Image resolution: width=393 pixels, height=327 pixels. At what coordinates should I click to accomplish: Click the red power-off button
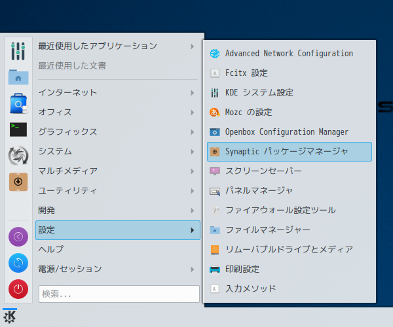(18, 289)
